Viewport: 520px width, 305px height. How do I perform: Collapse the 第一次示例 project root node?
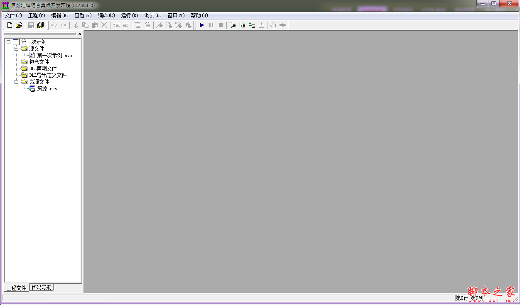pos(8,42)
